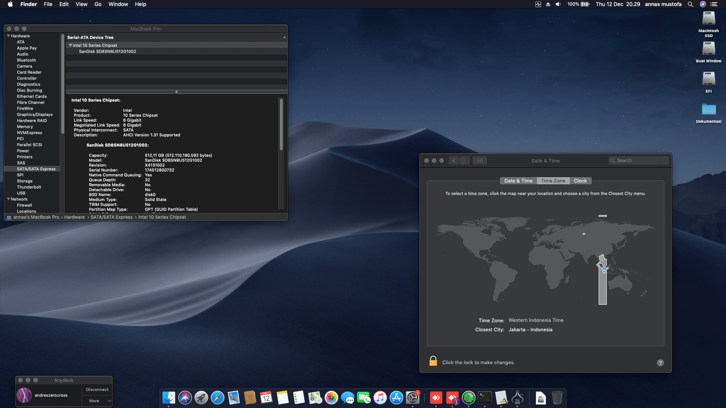726x408 pixels.
Task: Open the Dokumentasi folder on desktop
Action: point(708,110)
